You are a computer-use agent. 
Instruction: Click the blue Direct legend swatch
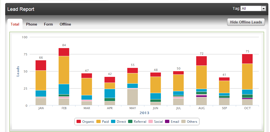[x=113, y=121]
